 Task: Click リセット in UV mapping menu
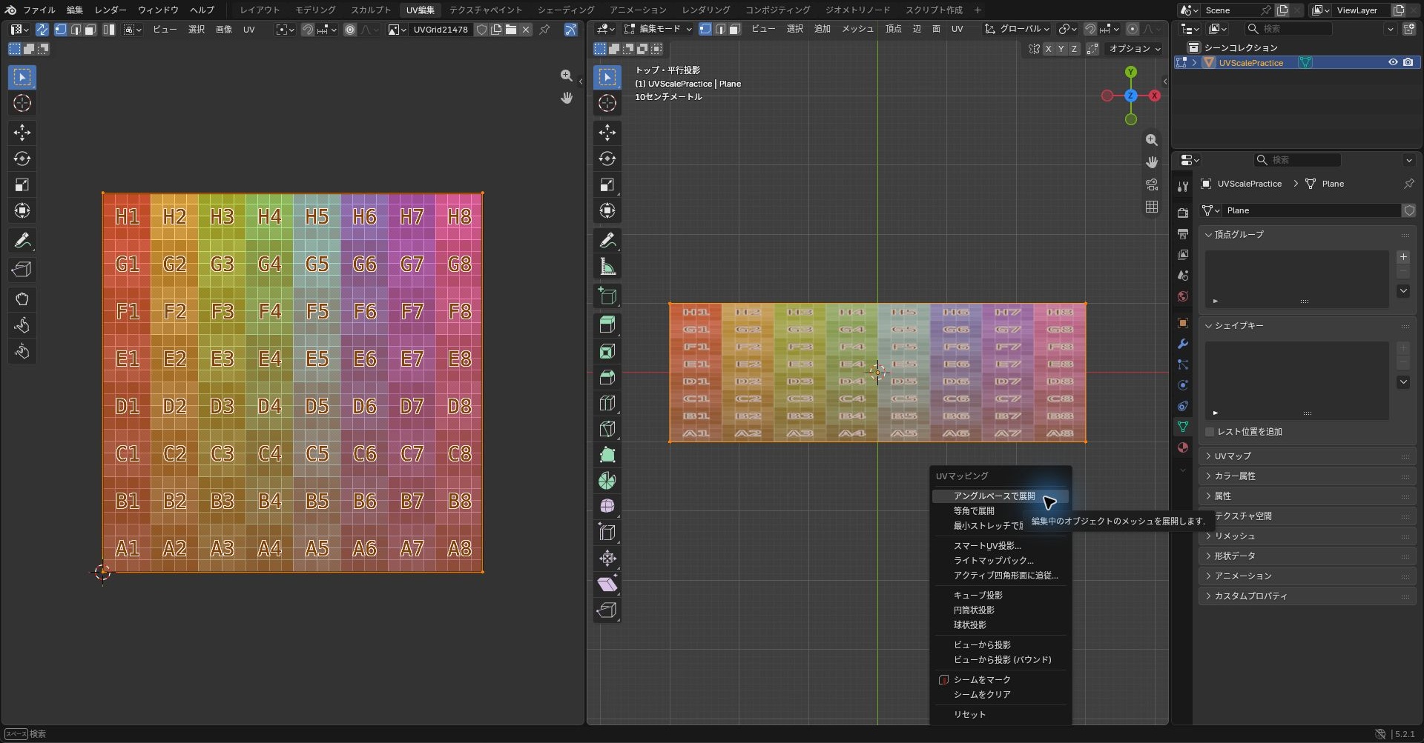tap(1000, 715)
